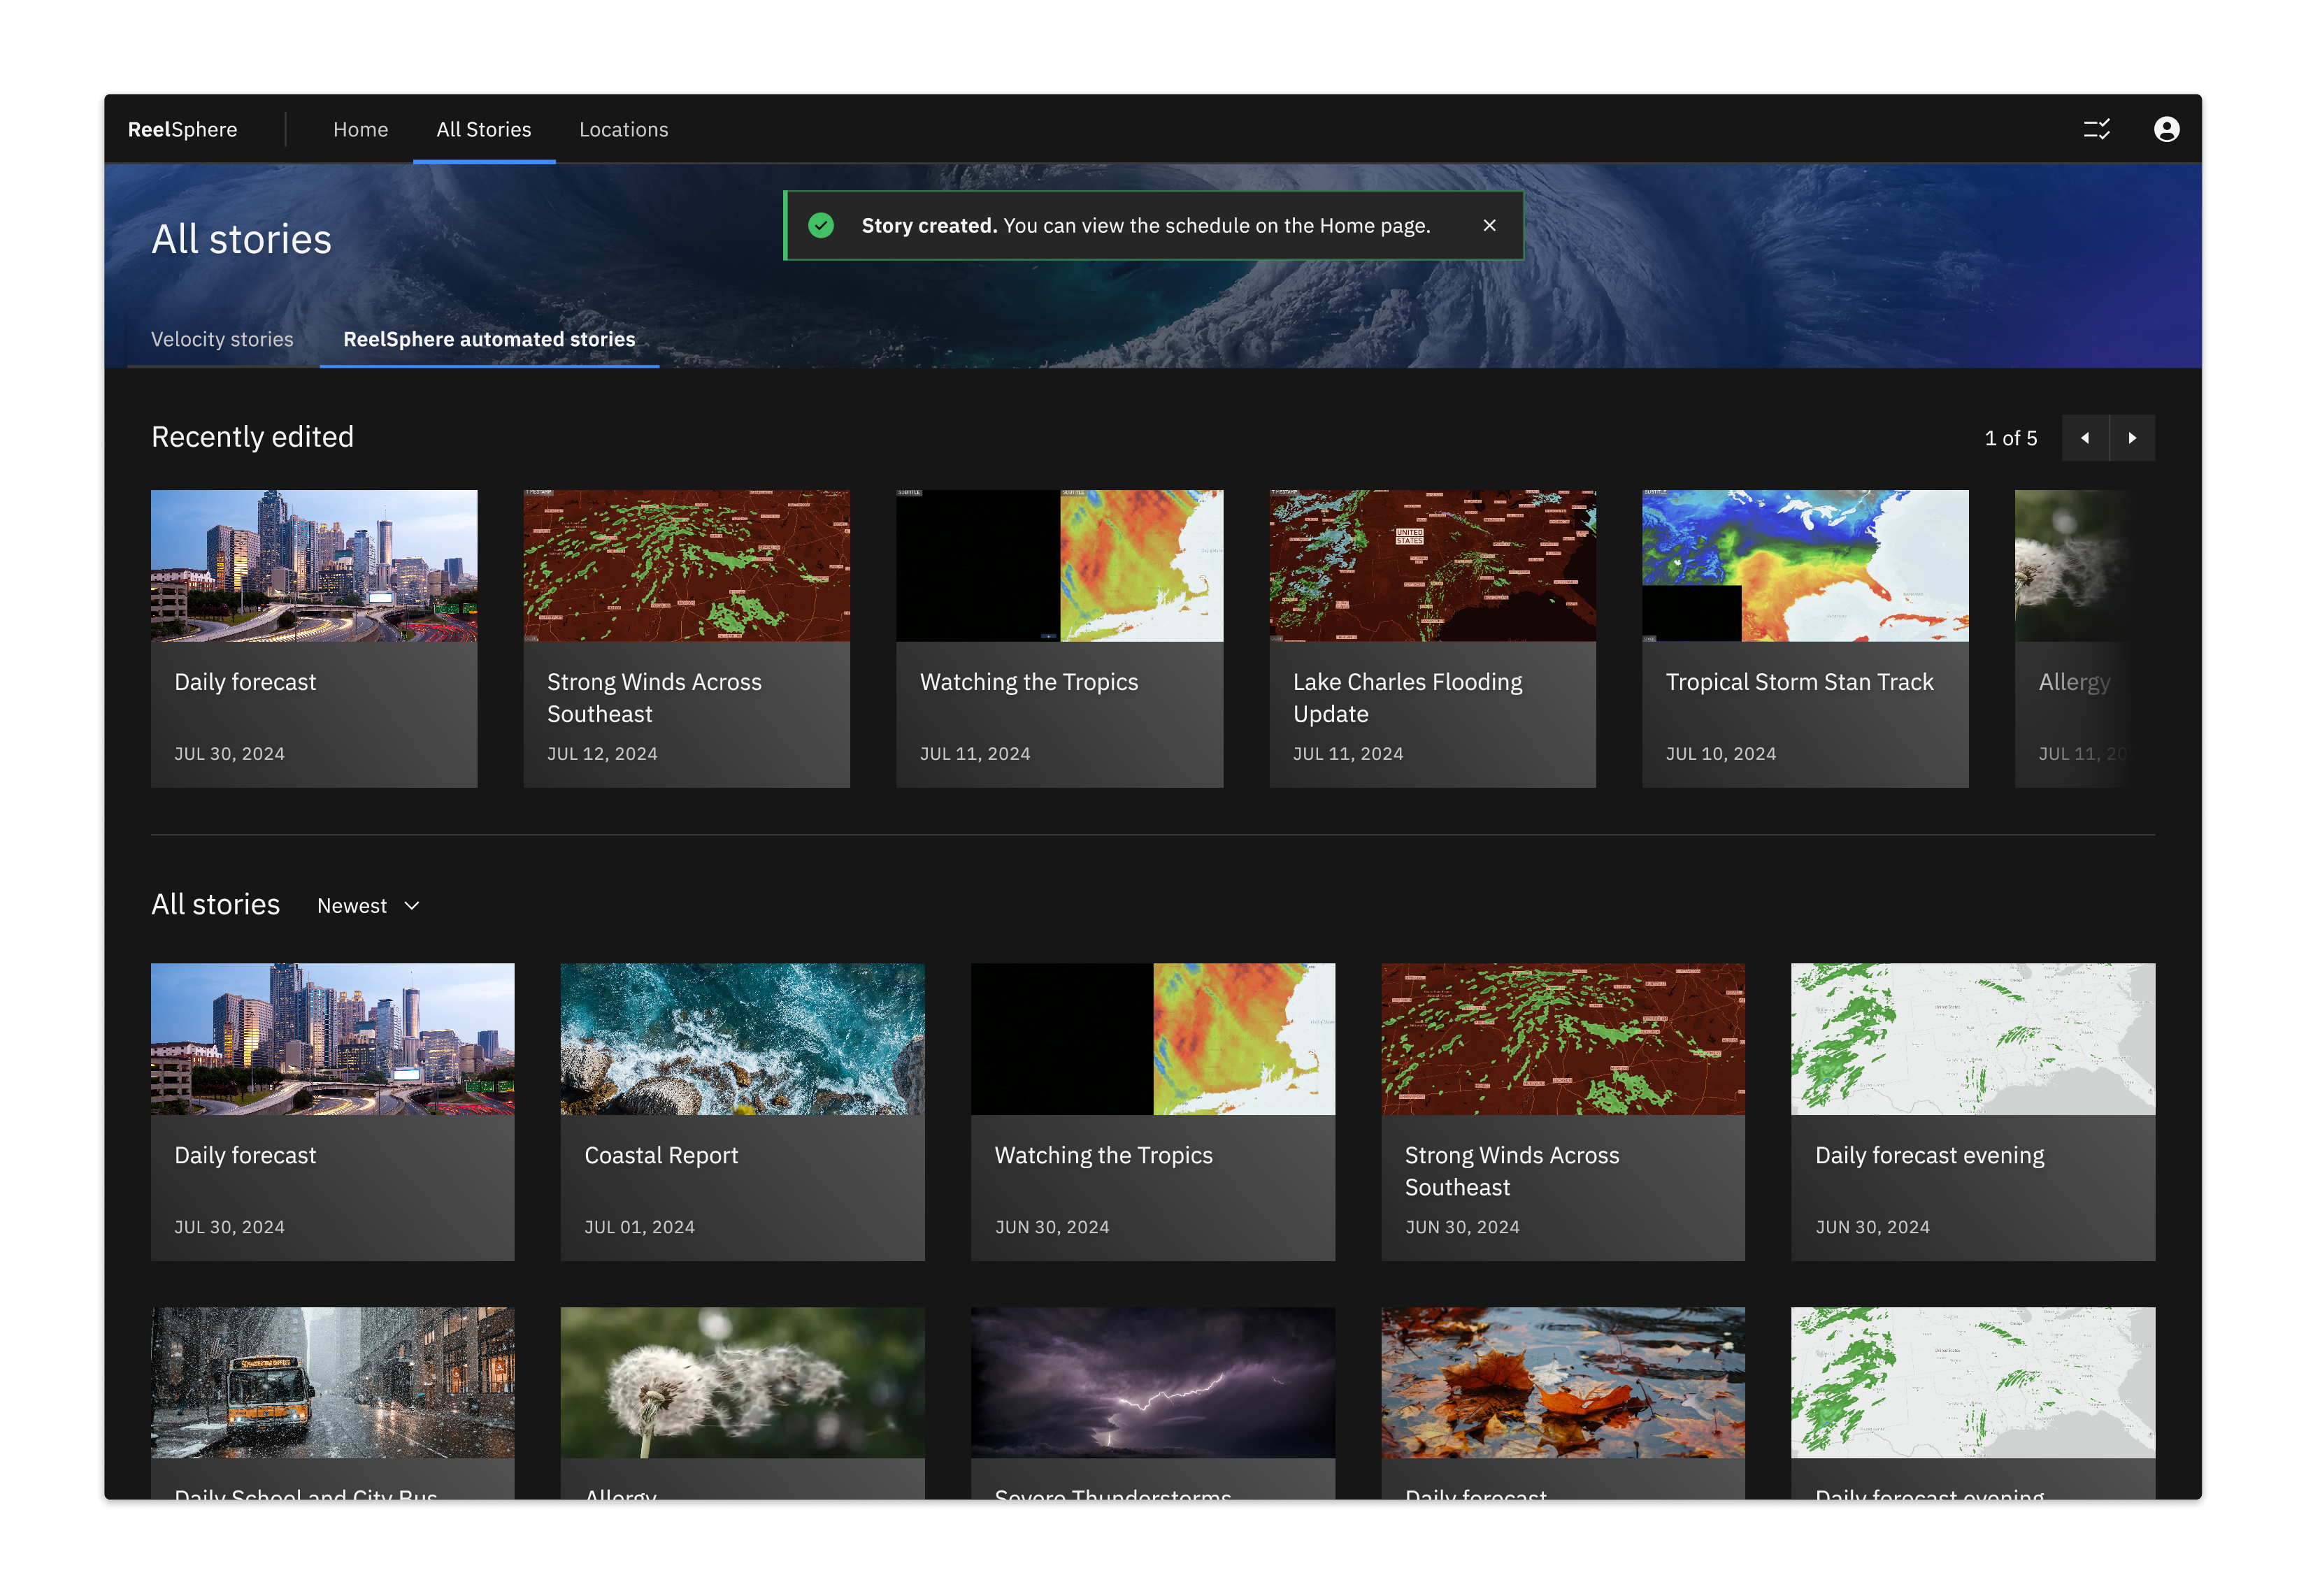Go to next Recently edited page

click(2132, 438)
